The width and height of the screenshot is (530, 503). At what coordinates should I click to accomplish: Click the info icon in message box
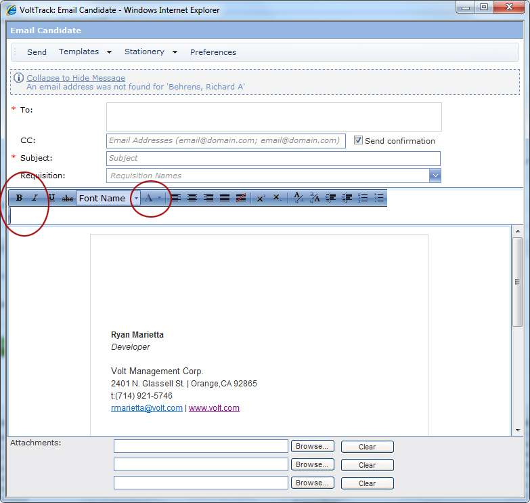18,78
